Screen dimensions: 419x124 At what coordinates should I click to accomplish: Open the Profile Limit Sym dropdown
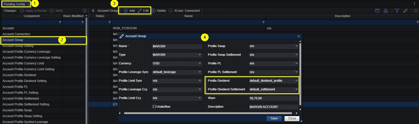(177, 81)
